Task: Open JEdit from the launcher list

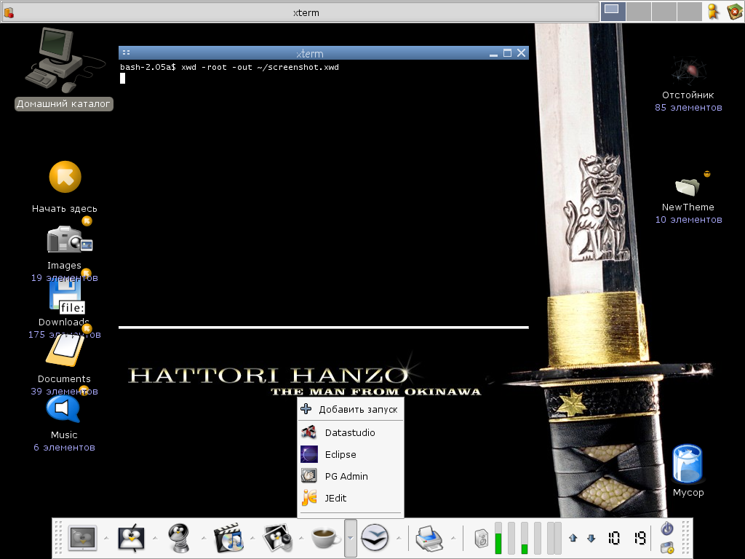Action: point(335,499)
